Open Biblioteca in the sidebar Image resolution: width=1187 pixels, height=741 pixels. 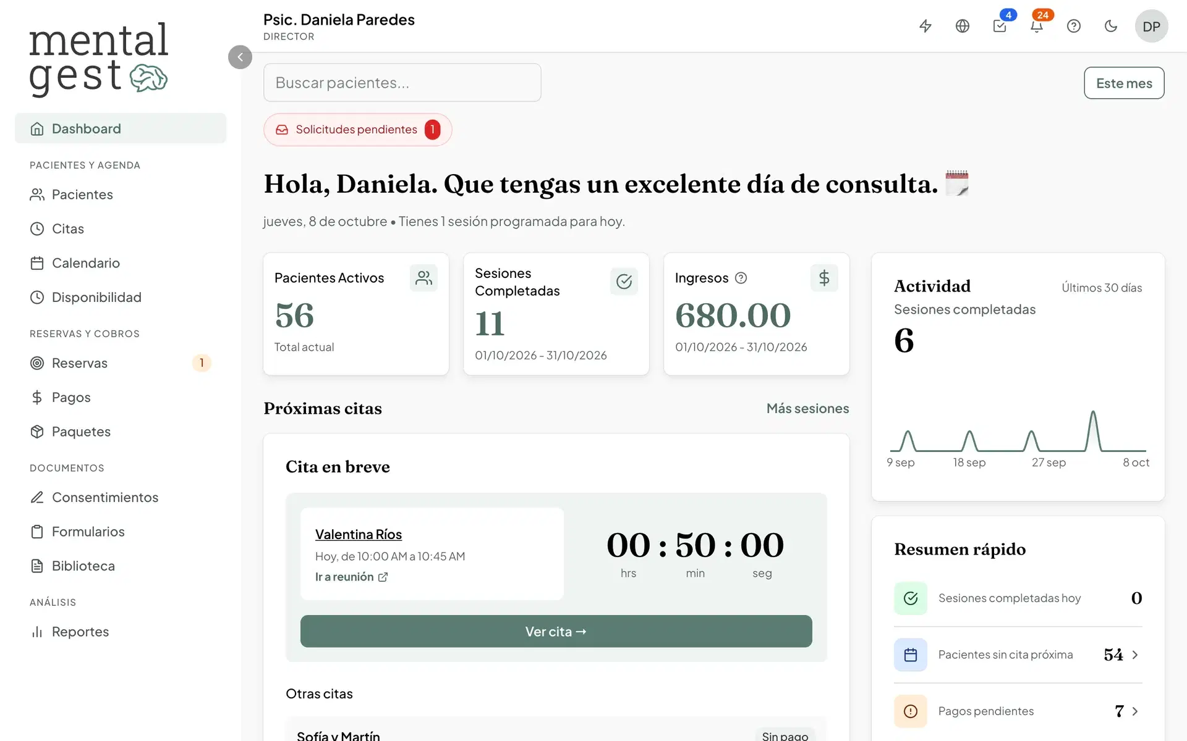coord(121,566)
